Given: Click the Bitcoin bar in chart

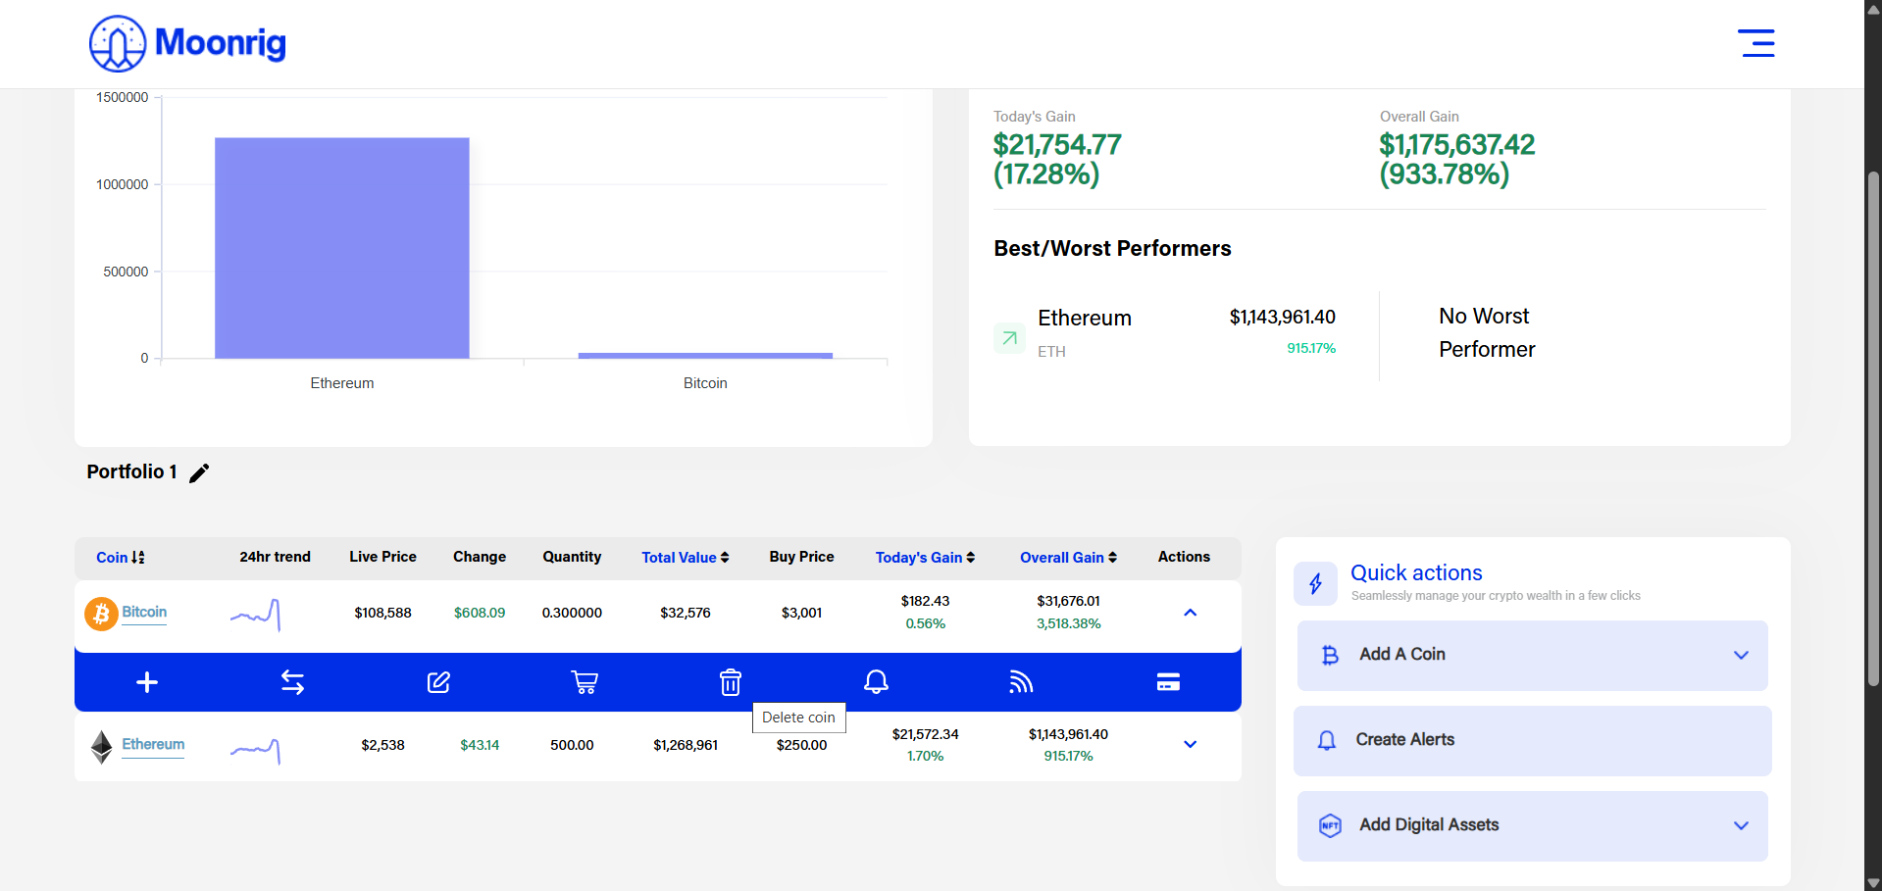Looking at the screenshot, I should [x=705, y=355].
